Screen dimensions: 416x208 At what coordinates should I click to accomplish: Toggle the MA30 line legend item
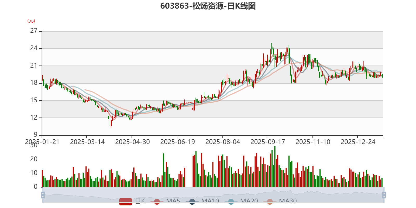tap(280, 201)
